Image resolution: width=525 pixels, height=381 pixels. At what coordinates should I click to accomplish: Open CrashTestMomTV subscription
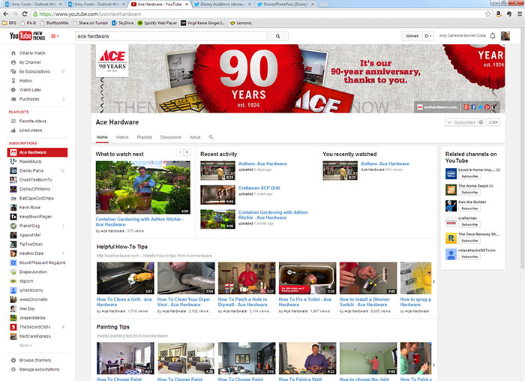coord(36,180)
